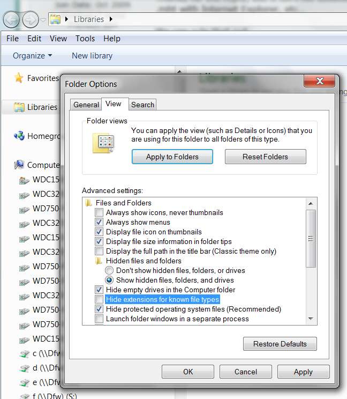
Task: Click the Back navigation arrow button
Action: 11,20
